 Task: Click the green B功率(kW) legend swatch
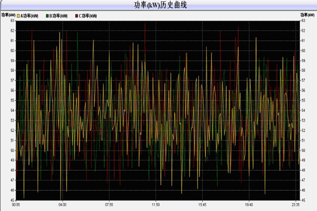click(x=47, y=16)
